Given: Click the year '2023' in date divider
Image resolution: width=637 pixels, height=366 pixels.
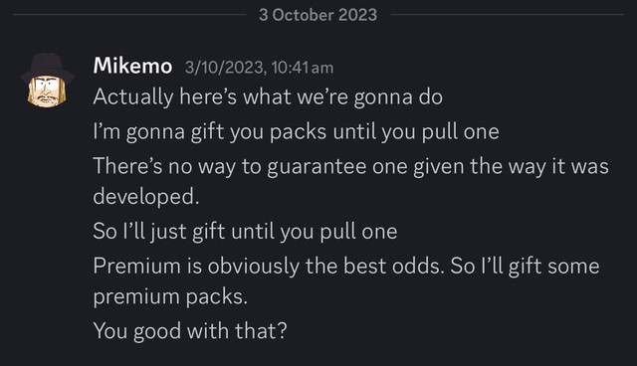Looking at the screenshot, I should pyautogui.click(x=358, y=15).
